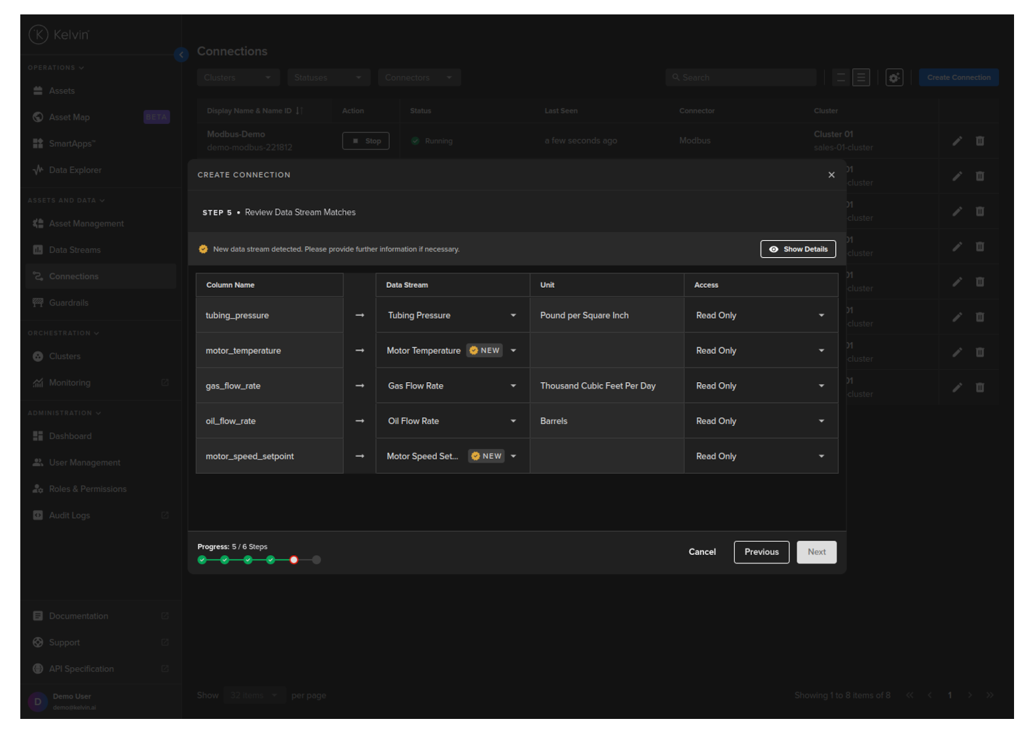This screenshot has width=1035, height=734.
Task: Click the Kelvin logo icon
Action: (39, 35)
